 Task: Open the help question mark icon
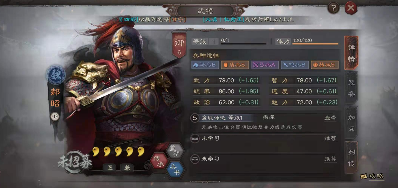333,8
